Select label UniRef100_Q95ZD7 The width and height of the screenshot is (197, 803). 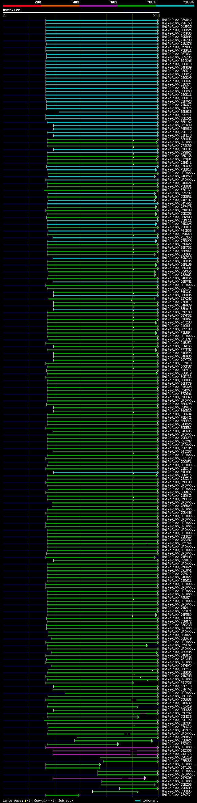[x=176, y=194]
